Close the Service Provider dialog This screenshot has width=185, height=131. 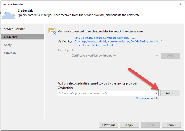[x=180, y=4]
